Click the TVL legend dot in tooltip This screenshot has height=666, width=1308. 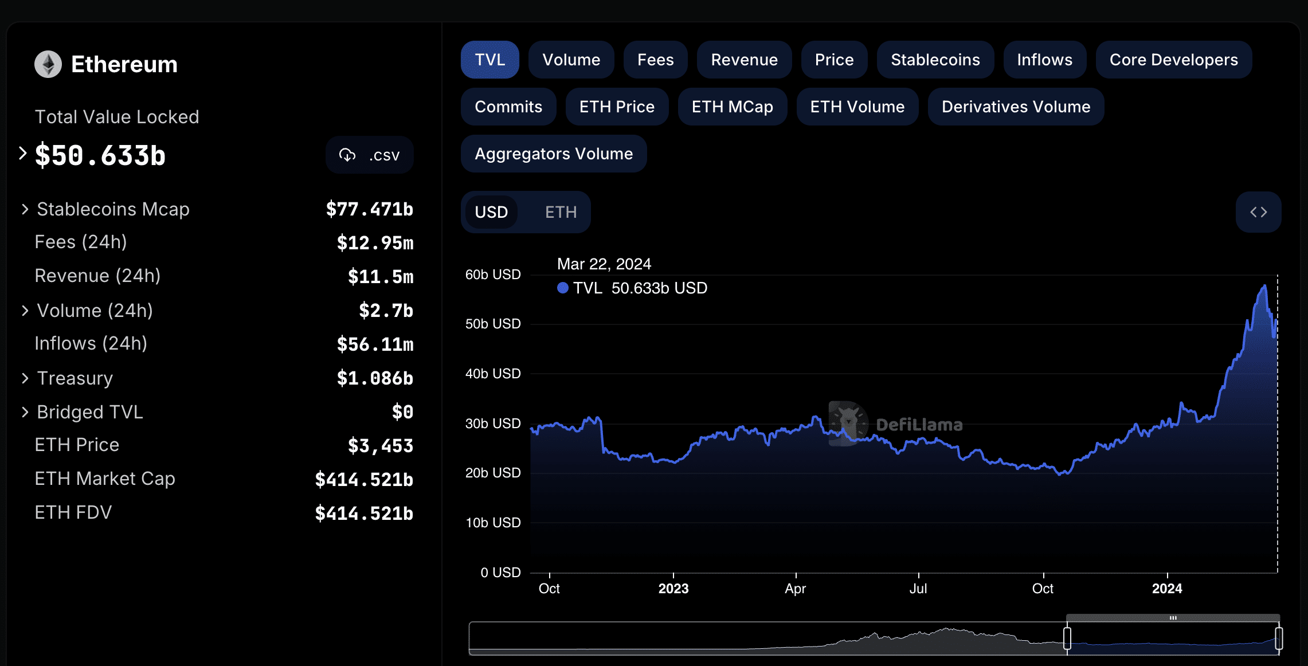tap(563, 288)
